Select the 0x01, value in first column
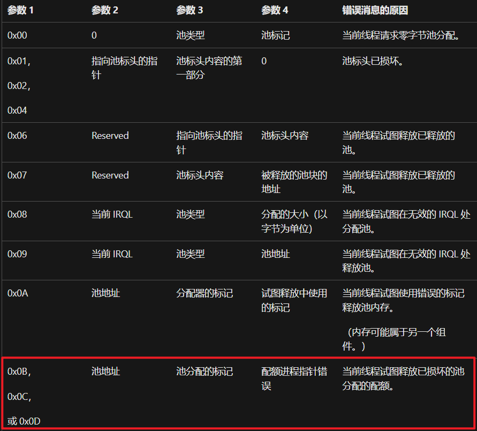Image resolution: width=477 pixels, height=431 pixels. (19, 61)
